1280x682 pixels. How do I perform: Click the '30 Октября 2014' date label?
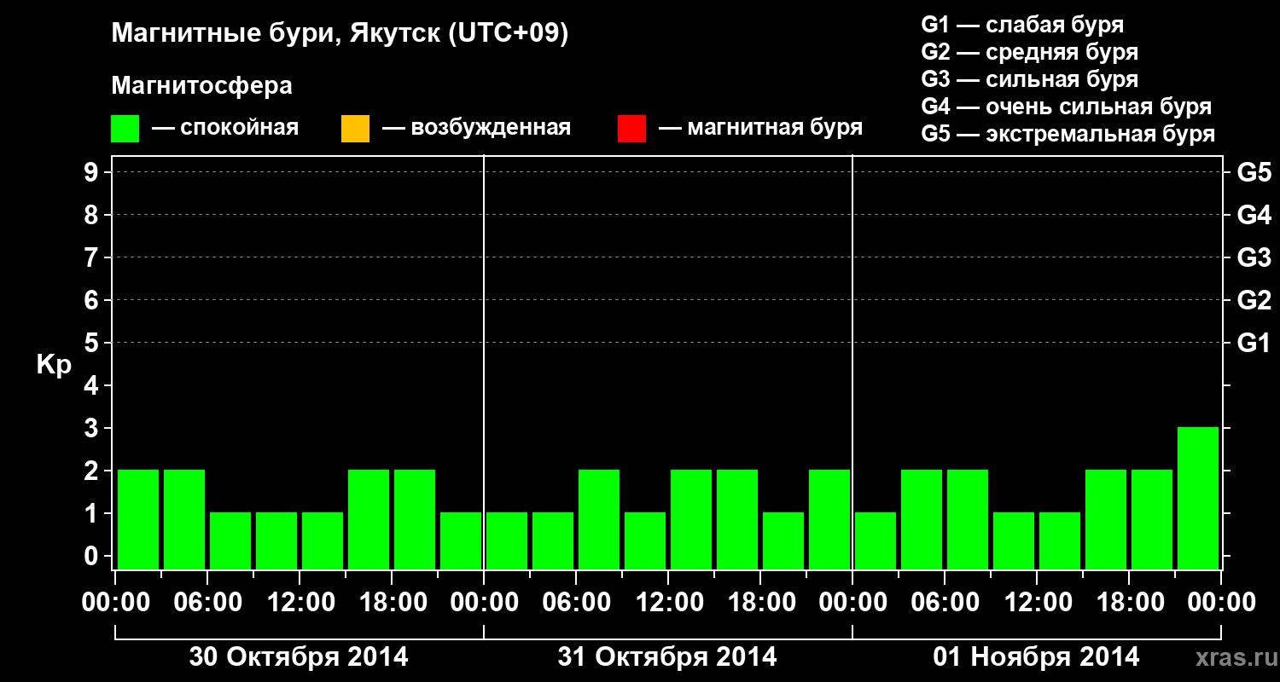(299, 657)
